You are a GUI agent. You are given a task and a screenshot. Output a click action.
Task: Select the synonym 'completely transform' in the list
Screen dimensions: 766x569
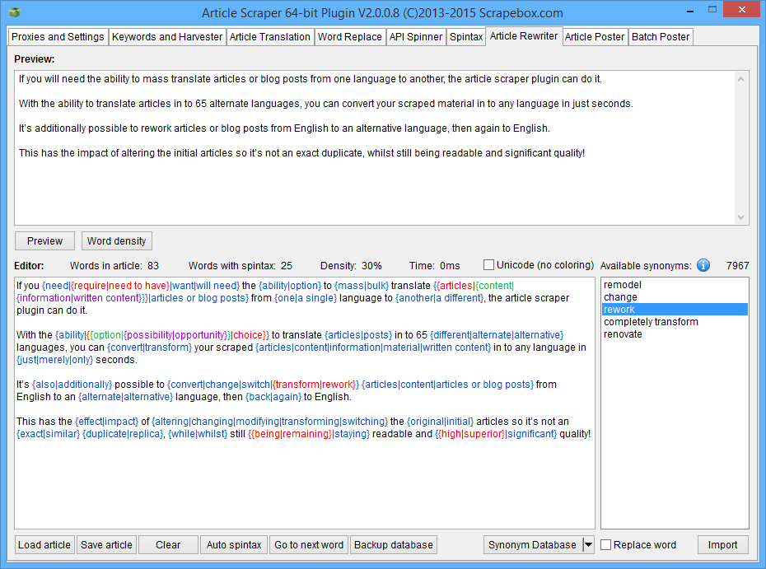651,322
